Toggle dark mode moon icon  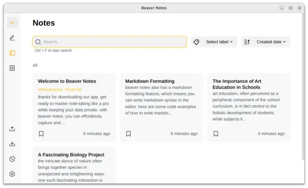[12, 159]
